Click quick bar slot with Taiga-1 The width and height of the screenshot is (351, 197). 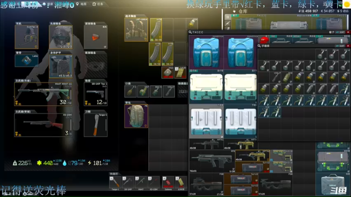tap(115, 182)
